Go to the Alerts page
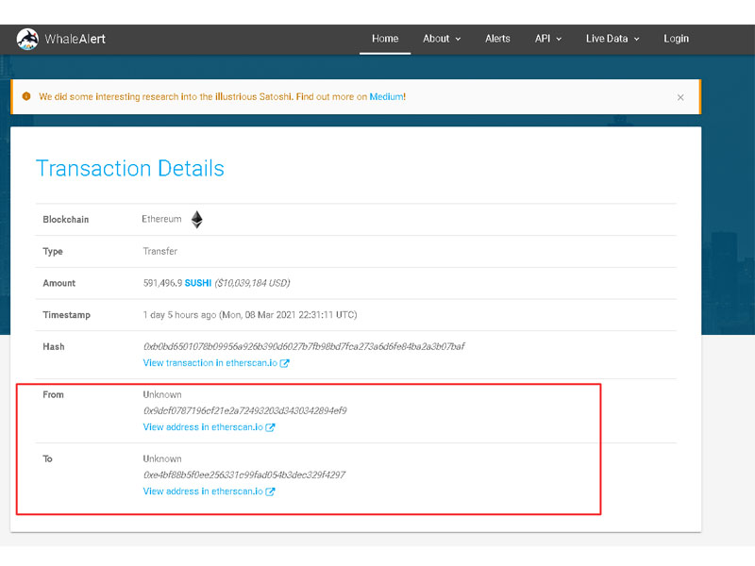 pos(497,39)
